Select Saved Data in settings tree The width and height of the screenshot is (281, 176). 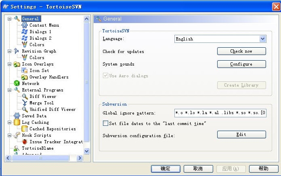pyautogui.click(x=34, y=116)
